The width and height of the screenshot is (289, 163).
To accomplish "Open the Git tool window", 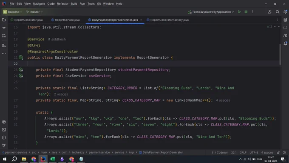I will click(x=4, y=146).
